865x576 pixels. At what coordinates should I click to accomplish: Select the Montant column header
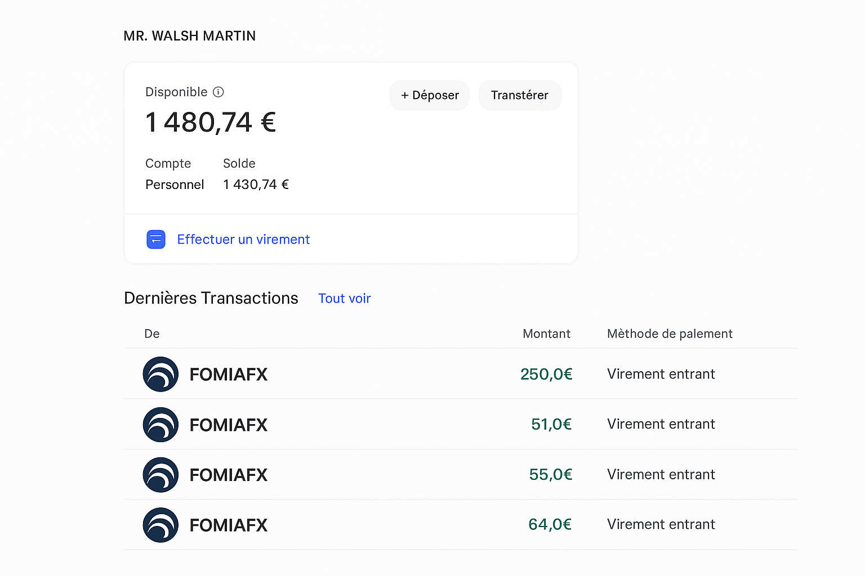pyautogui.click(x=546, y=334)
